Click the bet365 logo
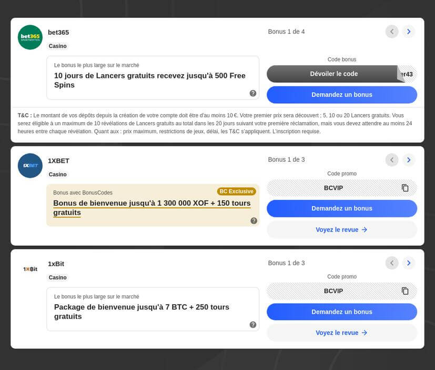435x370 pixels. (30, 37)
